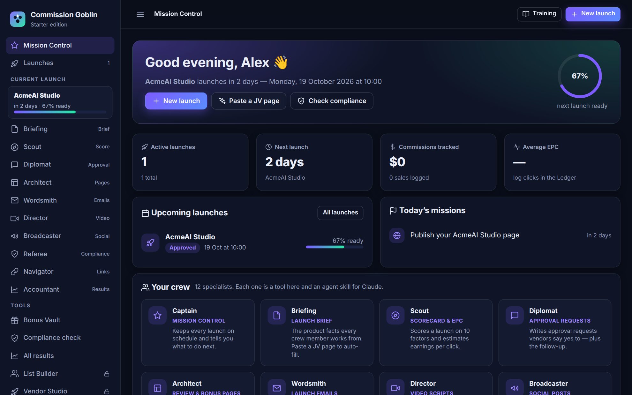Click the Commission Goblin logo icon

18,19
